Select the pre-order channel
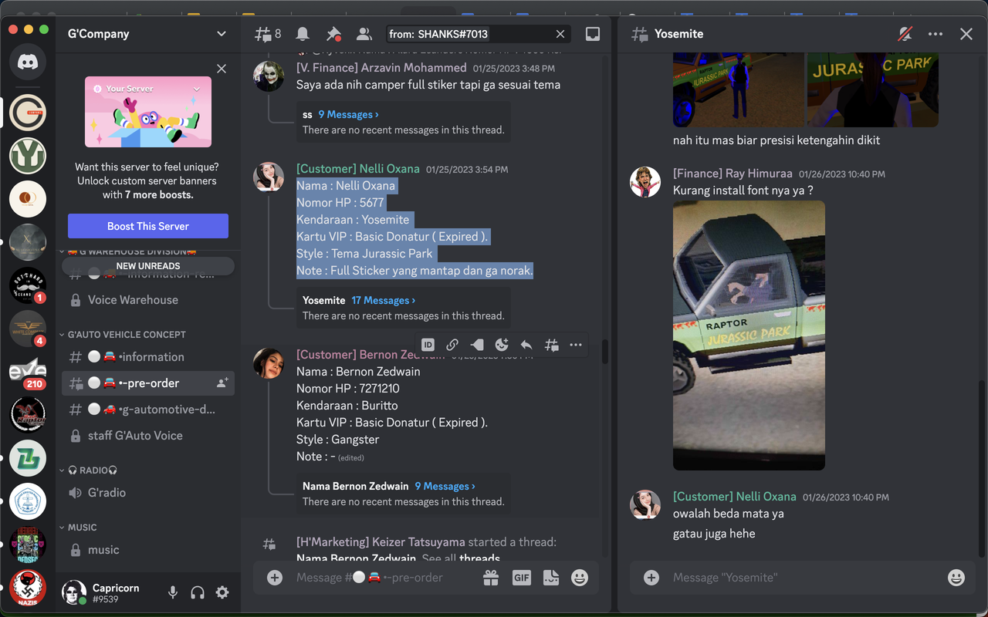 (148, 383)
